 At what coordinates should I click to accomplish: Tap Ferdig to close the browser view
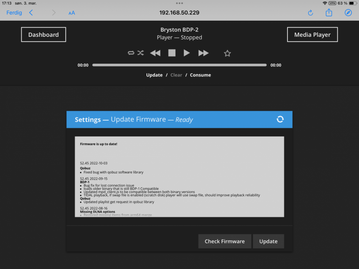coord(14,13)
